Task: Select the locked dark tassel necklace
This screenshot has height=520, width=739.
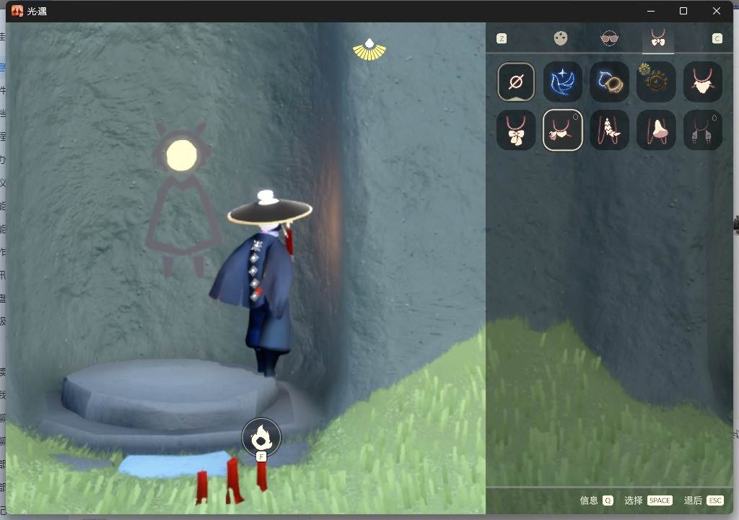Action: 702,130
